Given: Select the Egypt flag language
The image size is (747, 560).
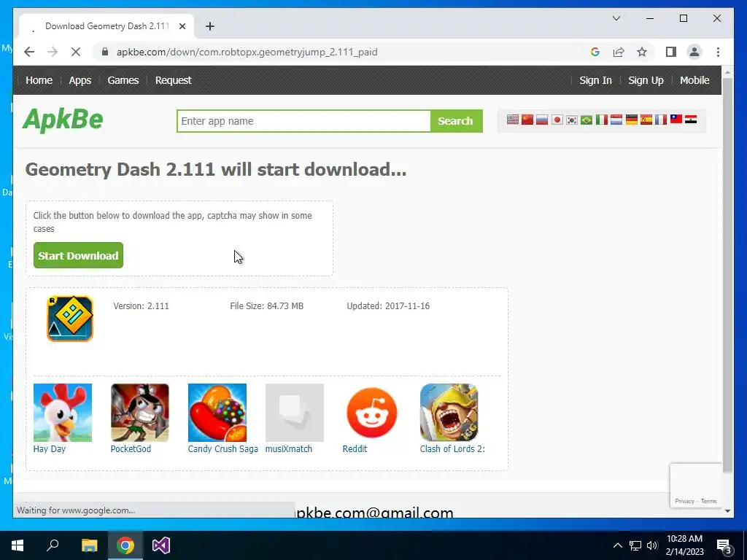Looking at the screenshot, I should coord(691,119).
